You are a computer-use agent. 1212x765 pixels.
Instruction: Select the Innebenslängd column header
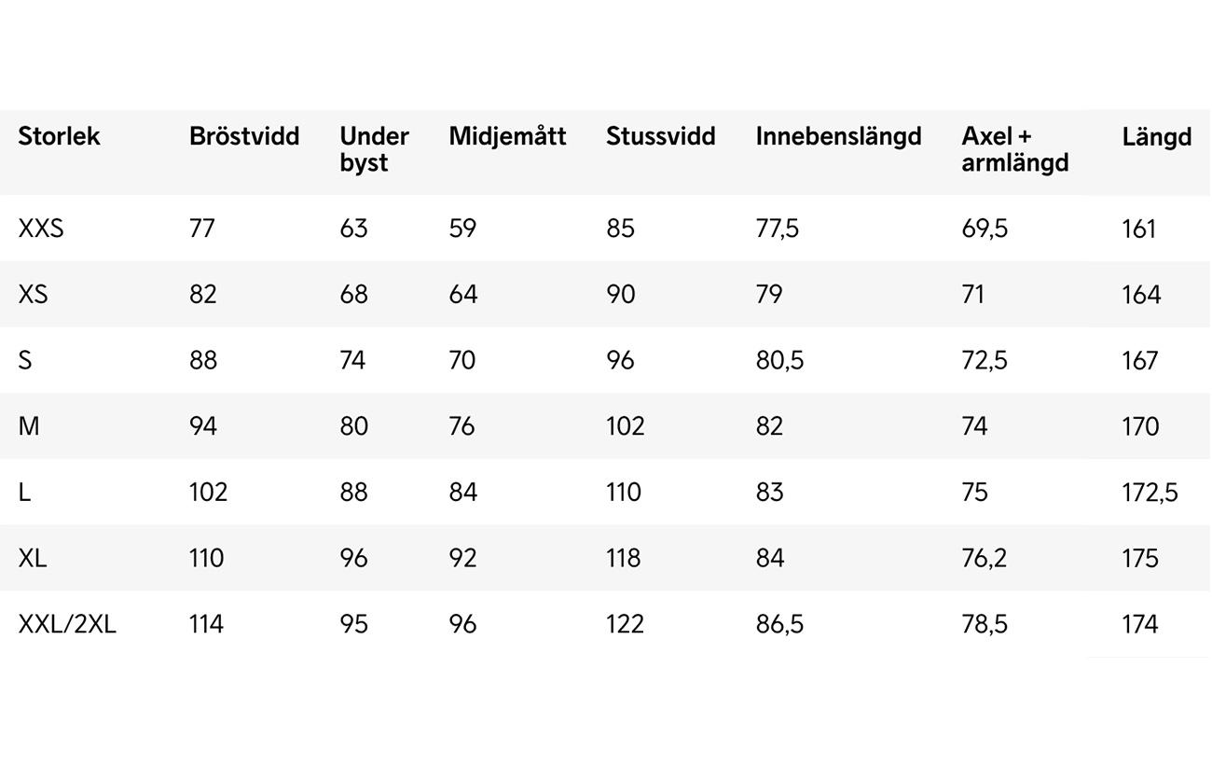(838, 136)
